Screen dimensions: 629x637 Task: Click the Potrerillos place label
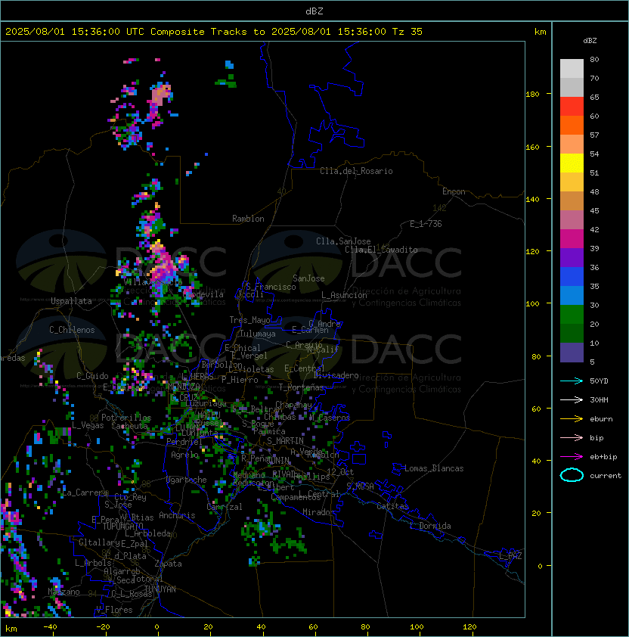[126, 418]
